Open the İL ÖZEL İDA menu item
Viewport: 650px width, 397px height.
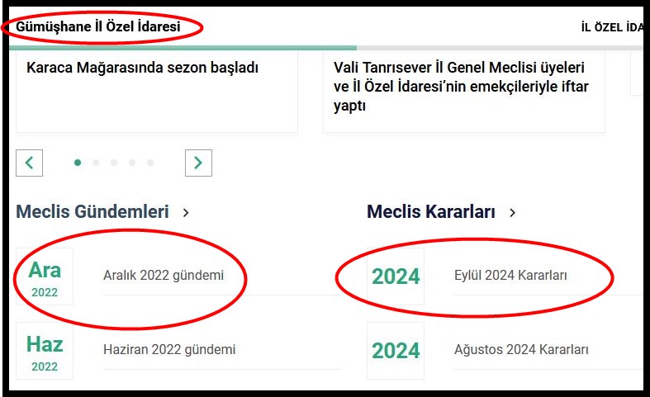(611, 27)
